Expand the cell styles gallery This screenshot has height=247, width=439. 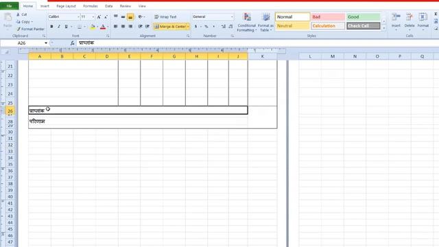[x=384, y=28]
